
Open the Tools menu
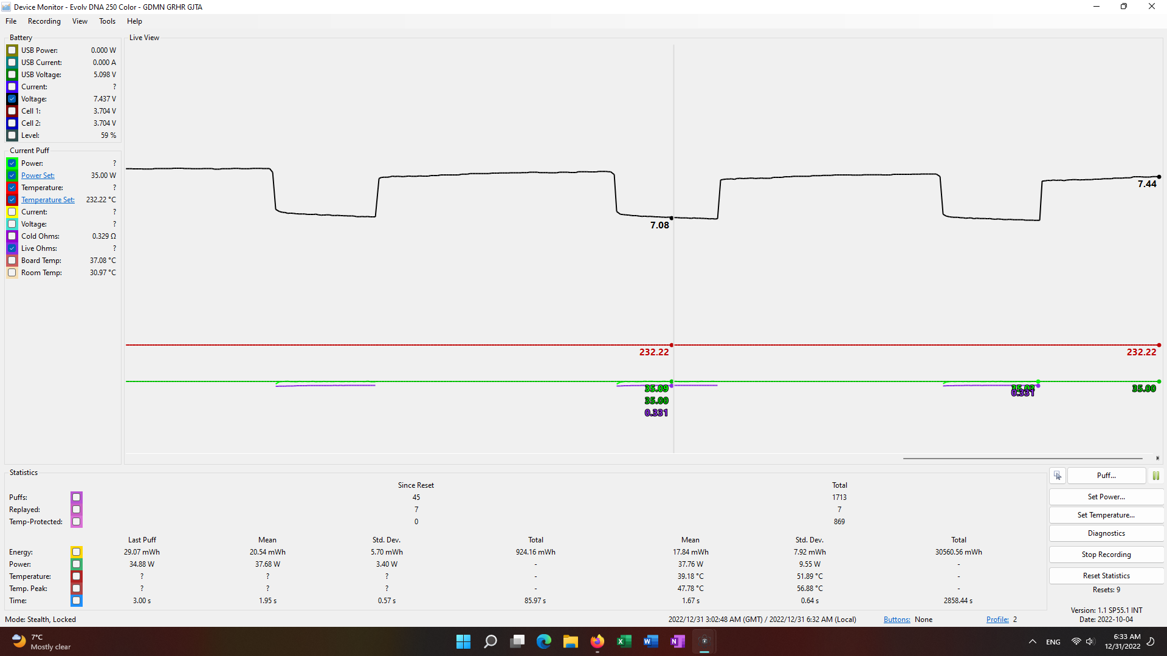coord(107,21)
